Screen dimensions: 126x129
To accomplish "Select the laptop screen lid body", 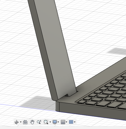I will [53, 50].
